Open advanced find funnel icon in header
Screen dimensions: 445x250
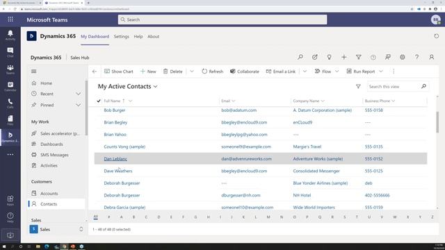click(359, 57)
